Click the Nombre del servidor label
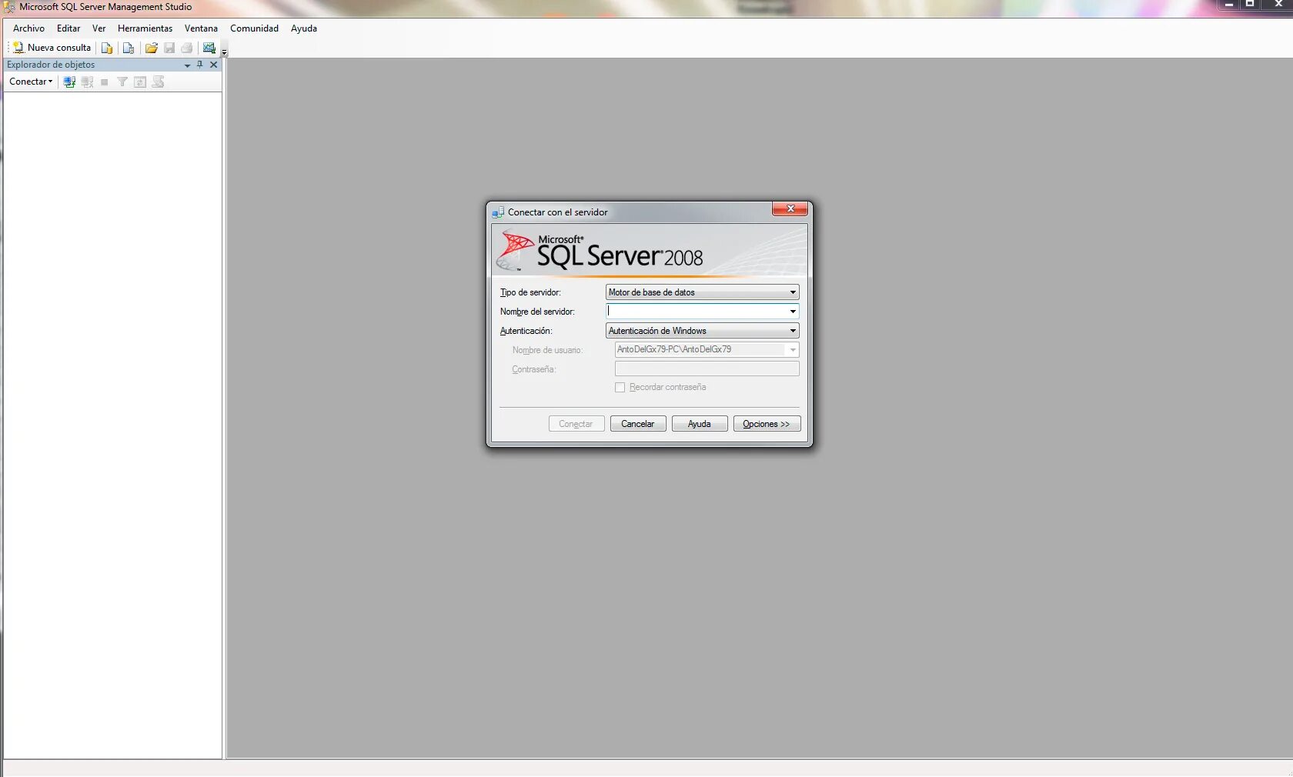The width and height of the screenshot is (1293, 777). (537, 312)
